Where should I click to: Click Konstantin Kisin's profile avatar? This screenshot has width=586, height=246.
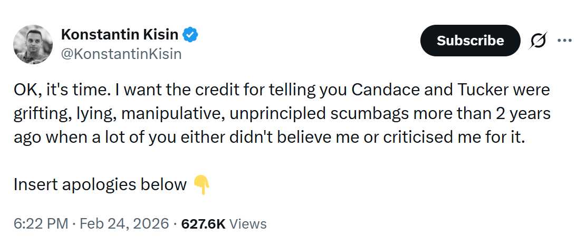coord(33,45)
